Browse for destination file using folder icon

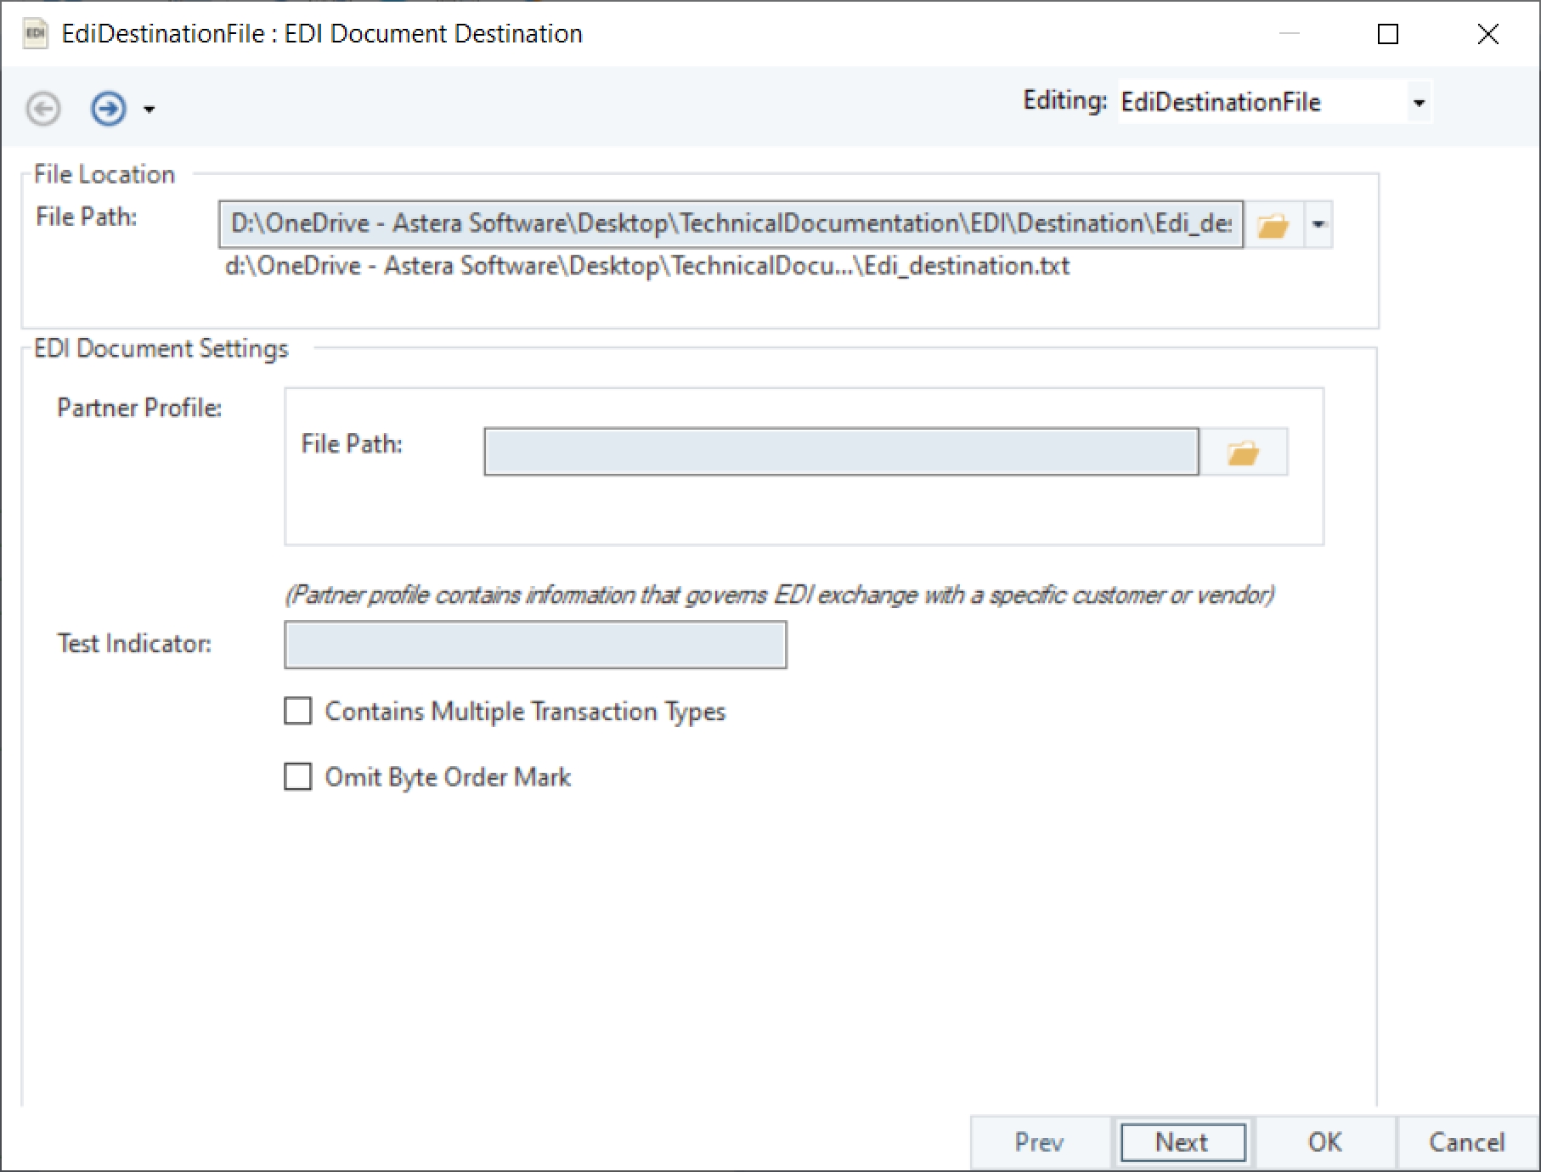point(1273,225)
